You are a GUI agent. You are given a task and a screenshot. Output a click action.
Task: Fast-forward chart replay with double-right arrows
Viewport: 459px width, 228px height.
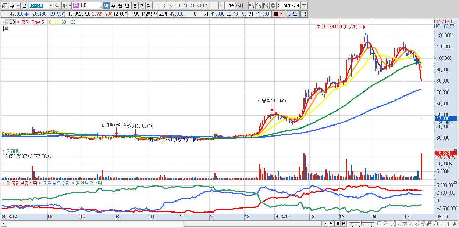coord(344,224)
